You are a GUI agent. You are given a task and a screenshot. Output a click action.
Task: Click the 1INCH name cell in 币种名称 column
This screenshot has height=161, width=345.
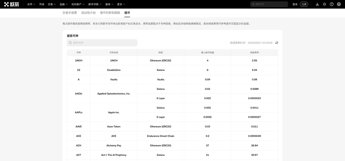pos(114,61)
